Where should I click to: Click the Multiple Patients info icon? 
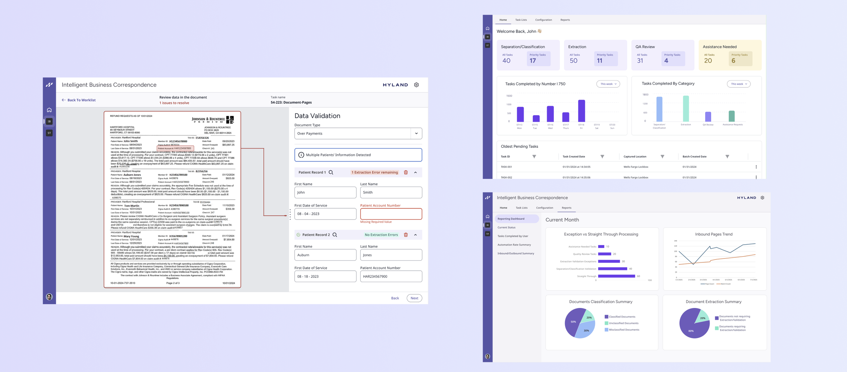pyautogui.click(x=301, y=155)
